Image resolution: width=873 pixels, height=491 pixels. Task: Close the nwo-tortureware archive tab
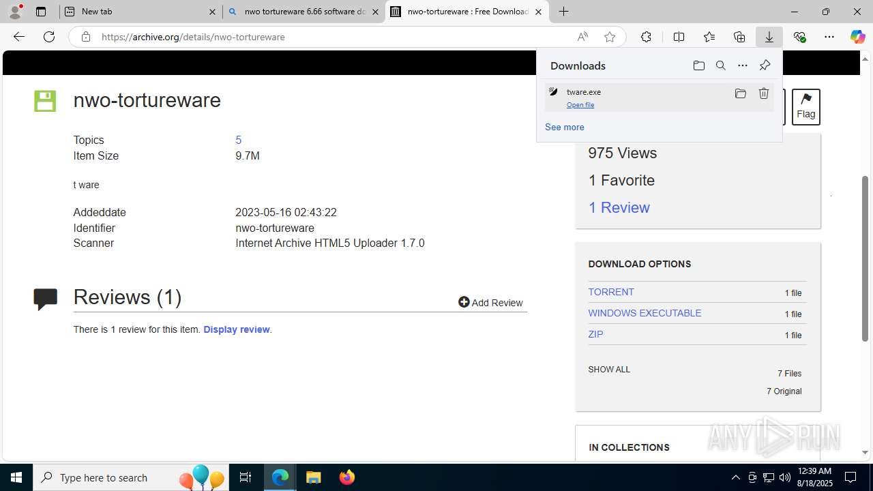538,12
